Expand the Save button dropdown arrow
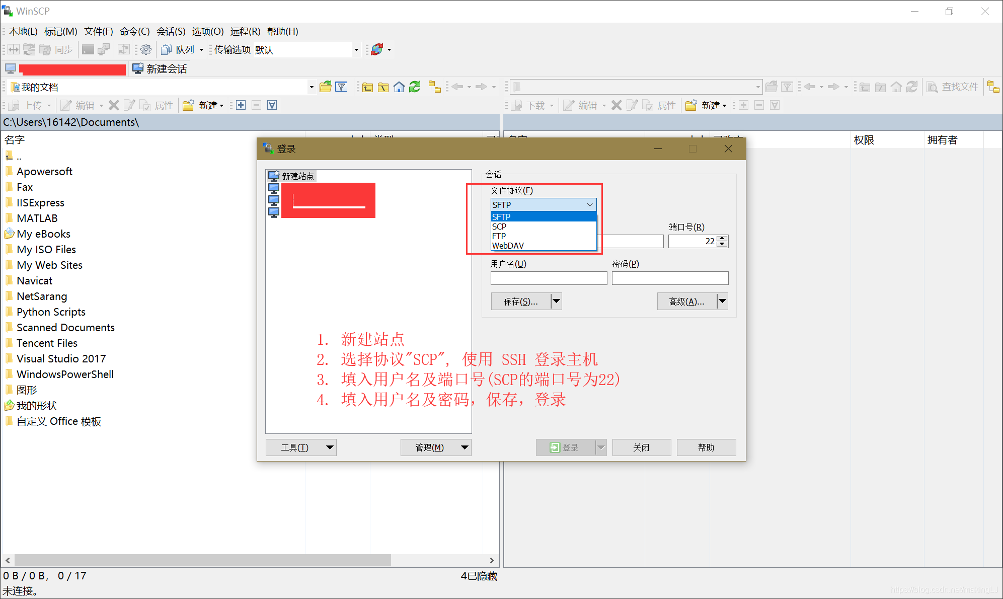Image resolution: width=1003 pixels, height=599 pixels. click(x=556, y=301)
